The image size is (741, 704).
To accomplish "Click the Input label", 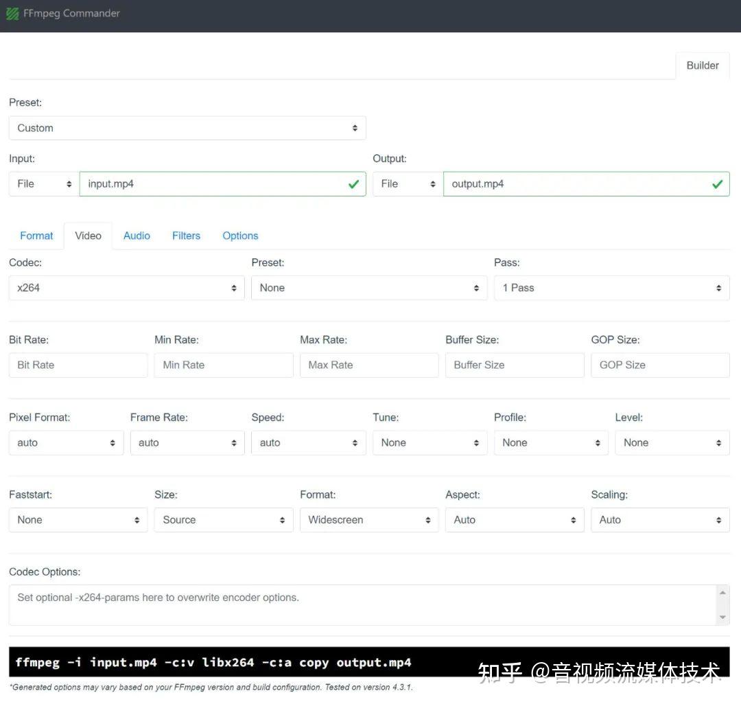I will [22, 159].
